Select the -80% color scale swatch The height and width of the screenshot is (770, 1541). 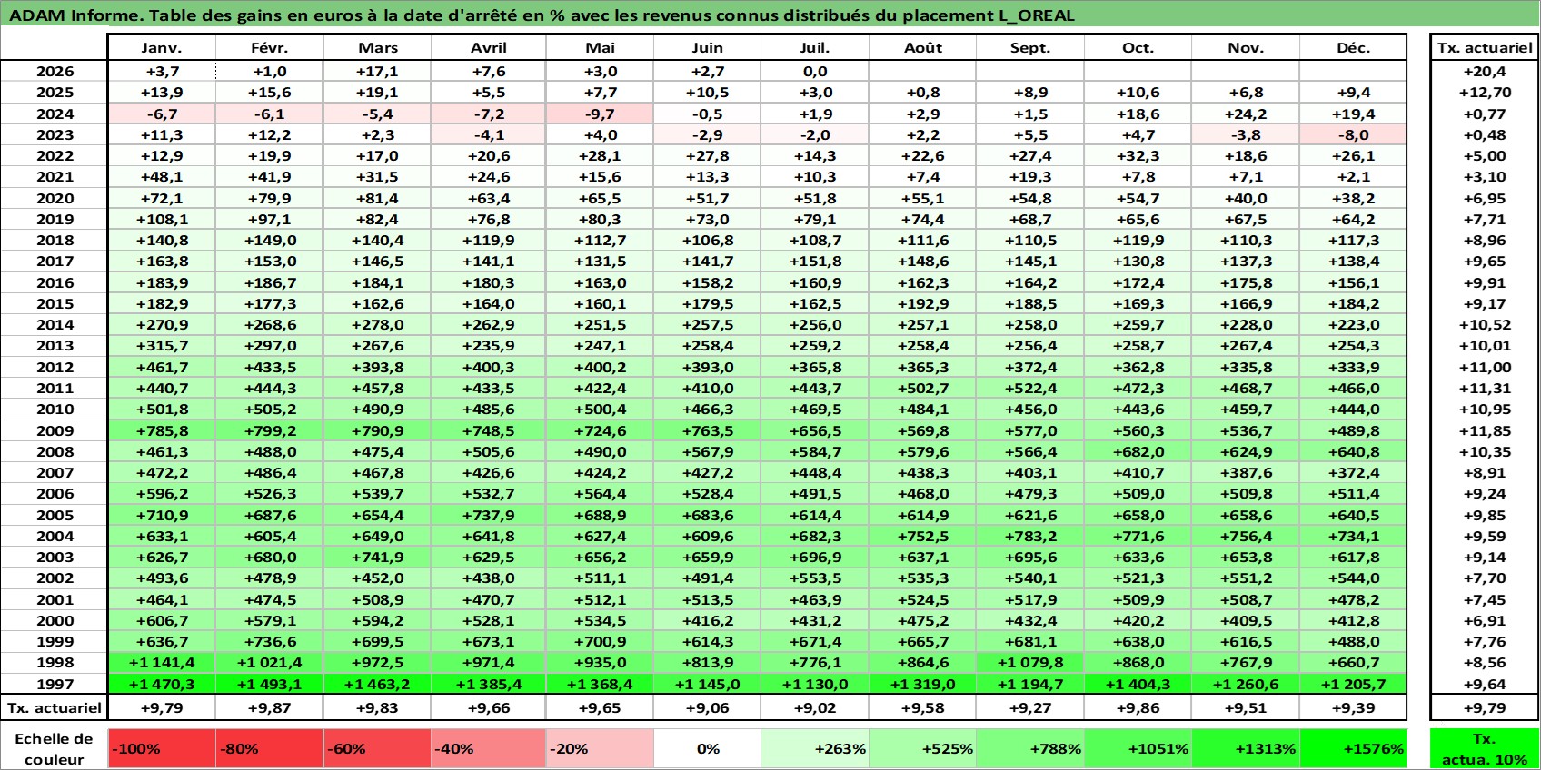click(x=270, y=748)
